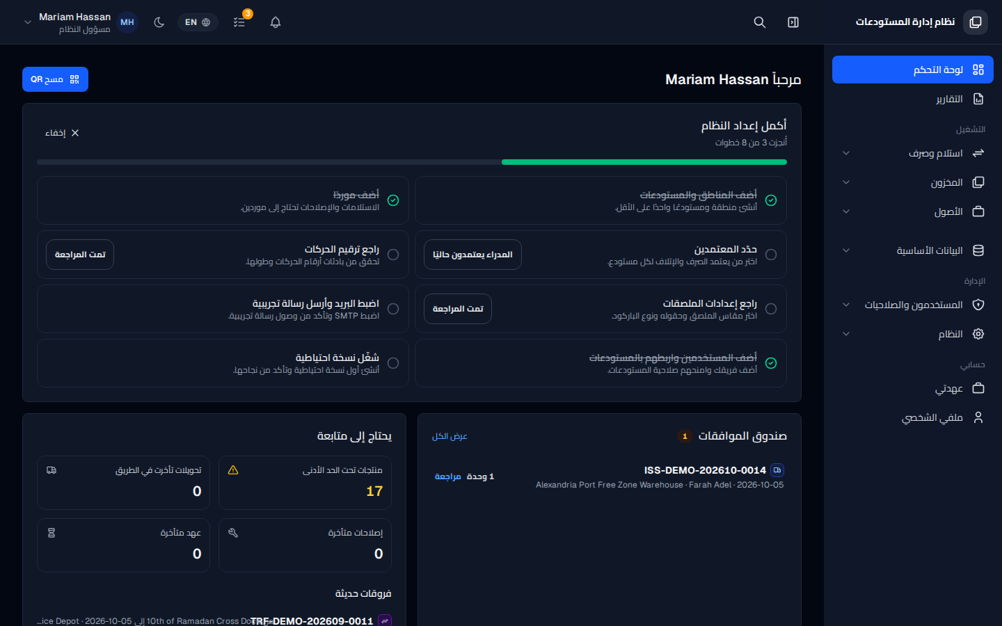1002x626 pixels.
Task: Expand النظام settings section
Action: pos(913,334)
